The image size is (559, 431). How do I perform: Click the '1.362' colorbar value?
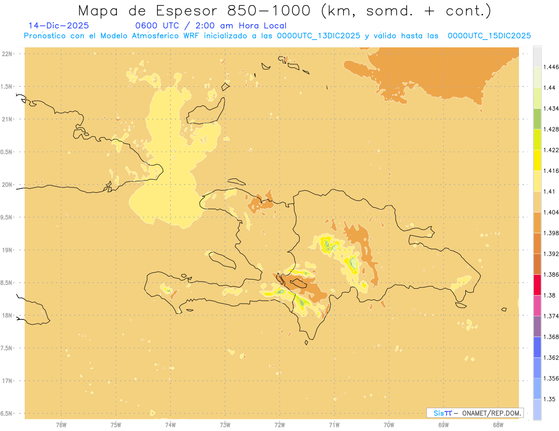pyautogui.click(x=552, y=358)
